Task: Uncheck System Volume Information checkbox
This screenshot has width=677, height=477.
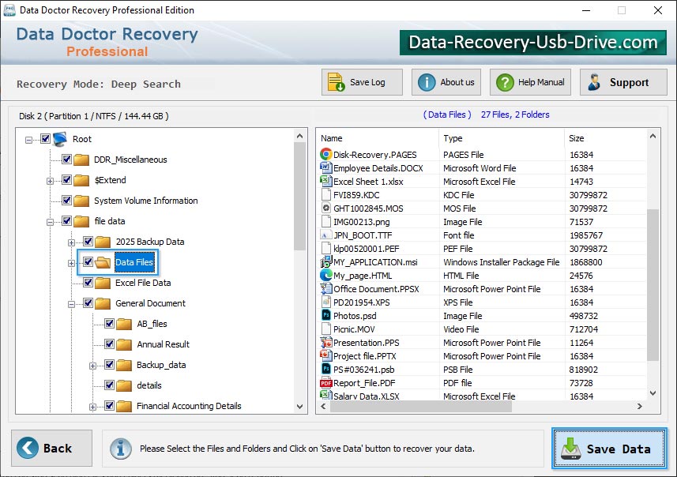Action: [66, 201]
